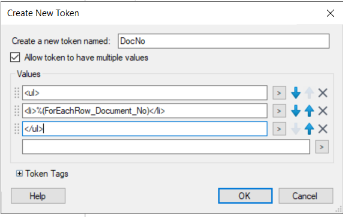Remove the ForEachRow_Document_No value row
The image size is (343, 217).
(323, 111)
